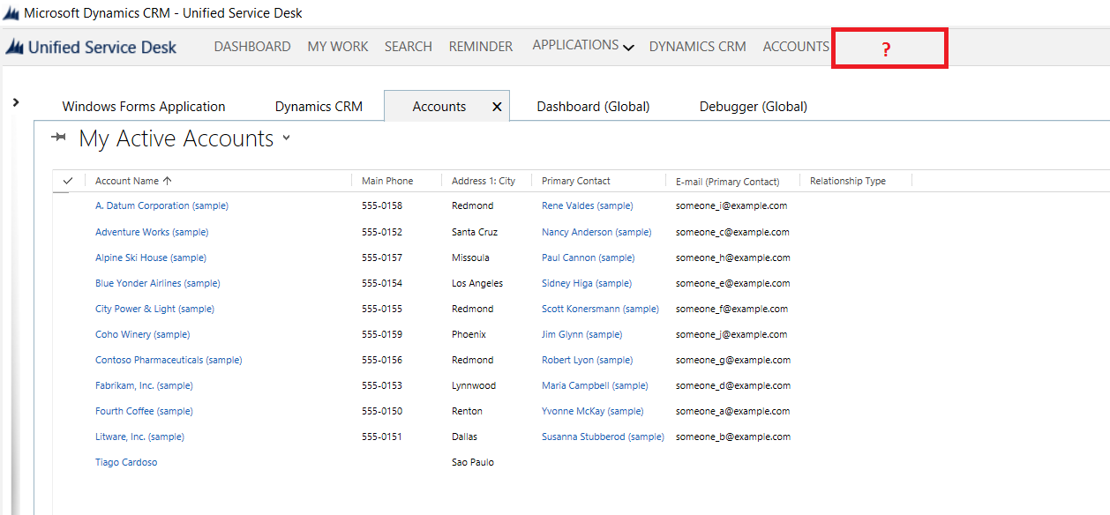Click MY WORK in the toolbar
The image size is (1110, 515).
click(337, 47)
